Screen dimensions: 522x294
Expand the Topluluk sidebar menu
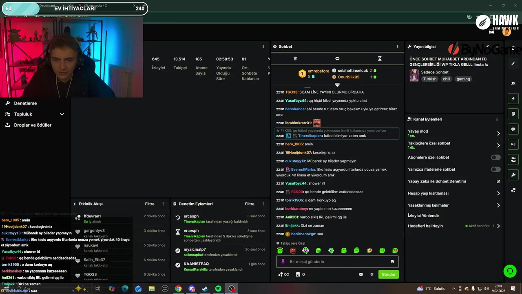[62, 114]
